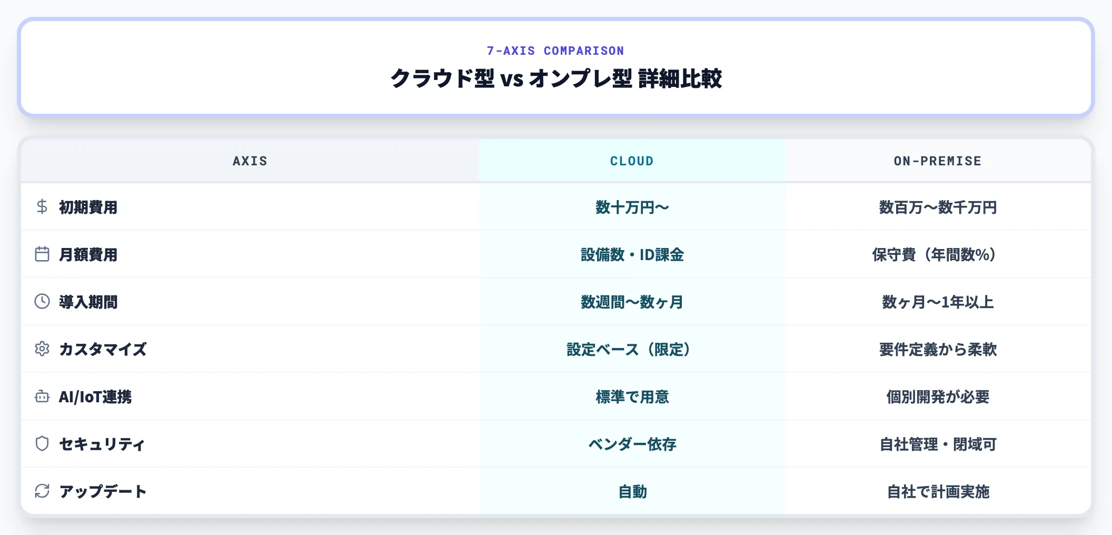Enable the 自動 update option
1112x535 pixels.
coord(632,492)
